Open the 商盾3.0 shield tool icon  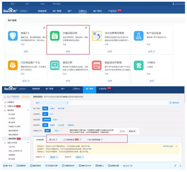pyautogui.click(x=13, y=36)
